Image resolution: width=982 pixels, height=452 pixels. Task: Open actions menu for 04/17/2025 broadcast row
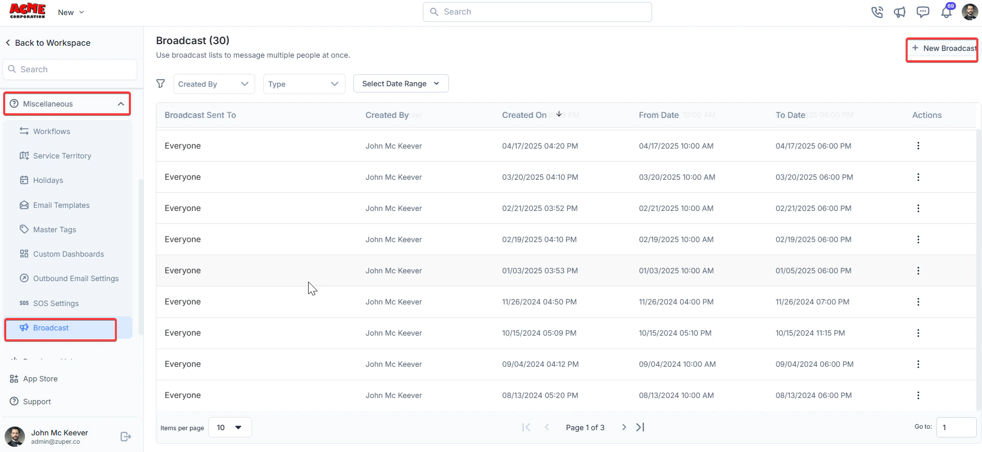point(918,146)
